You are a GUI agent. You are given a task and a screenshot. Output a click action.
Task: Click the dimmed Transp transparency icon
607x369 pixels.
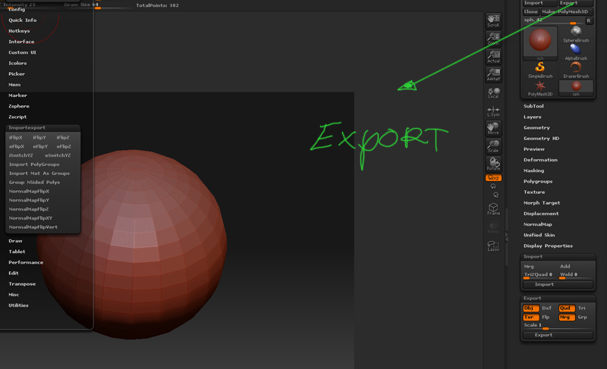click(x=493, y=227)
